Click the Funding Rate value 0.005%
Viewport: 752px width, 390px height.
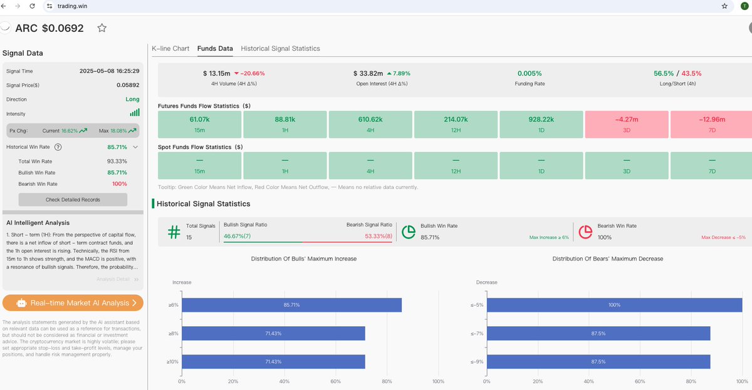pyautogui.click(x=530, y=73)
